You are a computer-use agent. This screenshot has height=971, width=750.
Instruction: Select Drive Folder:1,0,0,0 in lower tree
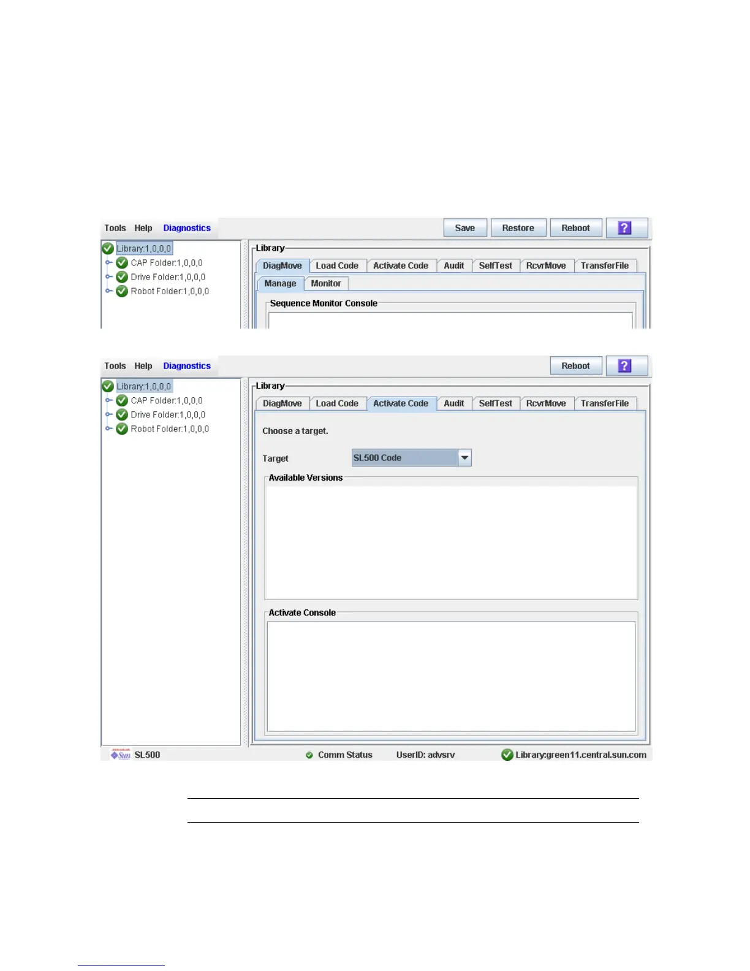168,415
